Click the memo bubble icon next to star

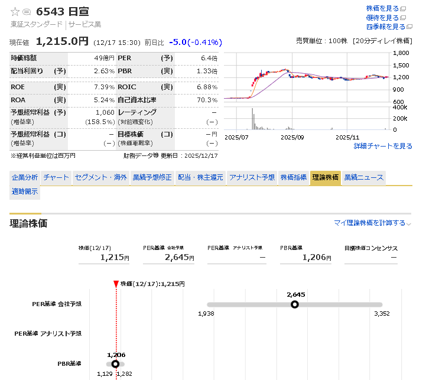pyautogui.click(x=27, y=12)
